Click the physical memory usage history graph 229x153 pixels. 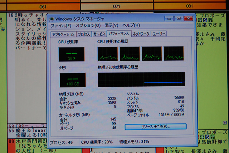click(x=141, y=80)
